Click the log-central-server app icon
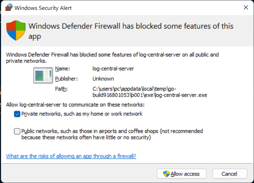This screenshot has width=254, height=183. pyautogui.click(x=43, y=75)
